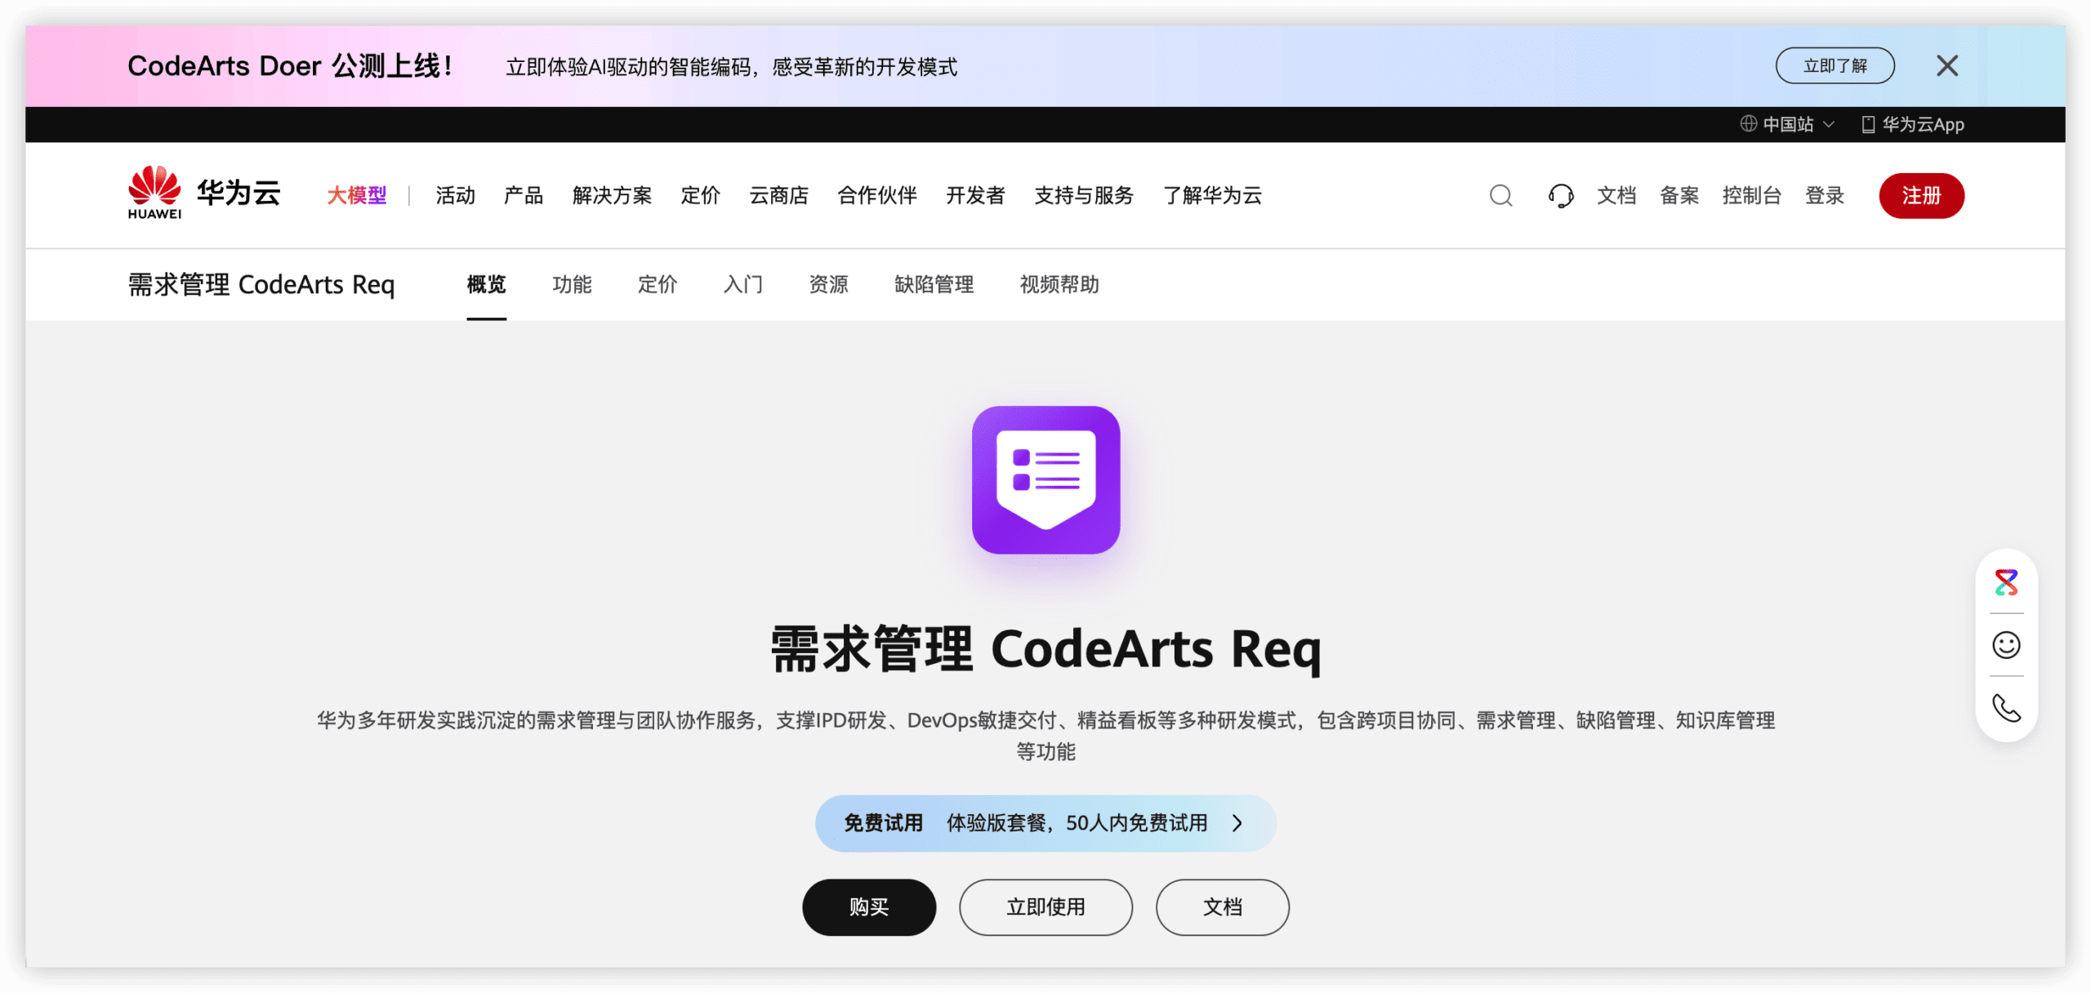This screenshot has height=993, width=2091.
Task: Click the arrow on the 免费试用 banner
Action: [1238, 824]
